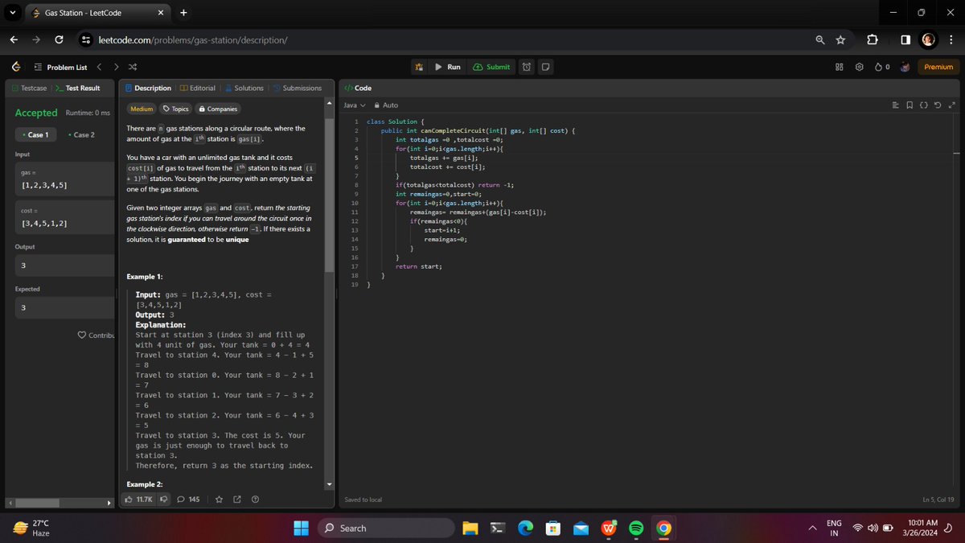
Task: Run the code
Action: [x=448, y=67]
